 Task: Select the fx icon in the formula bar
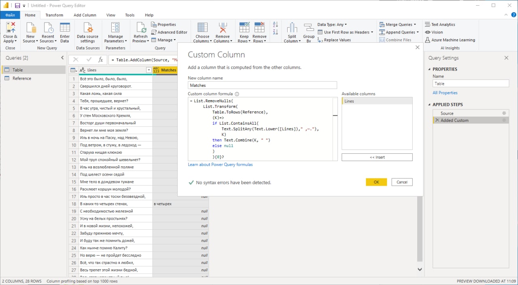click(101, 60)
